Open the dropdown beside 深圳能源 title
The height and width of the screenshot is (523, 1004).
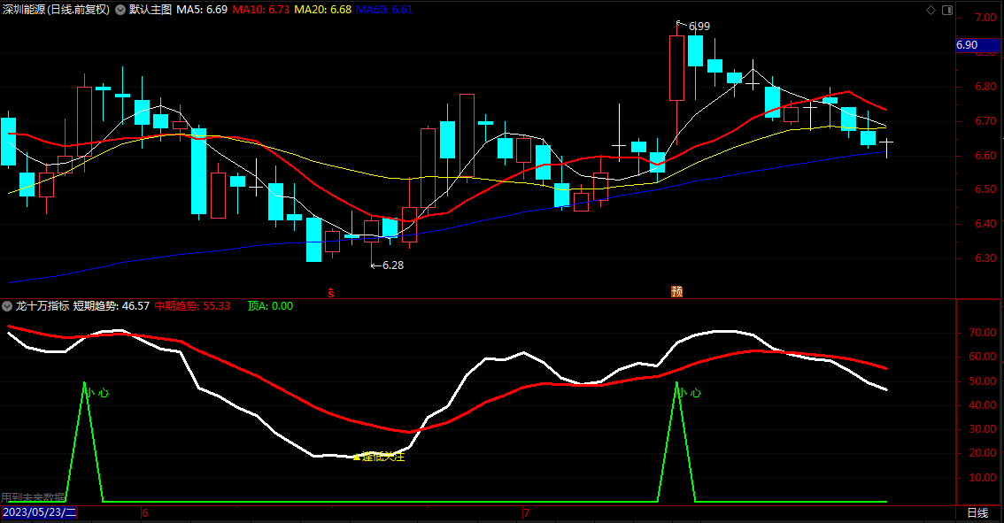point(120,10)
